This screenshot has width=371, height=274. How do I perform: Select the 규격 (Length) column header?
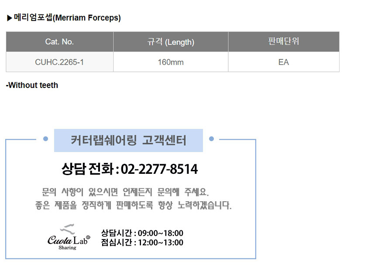point(171,42)
